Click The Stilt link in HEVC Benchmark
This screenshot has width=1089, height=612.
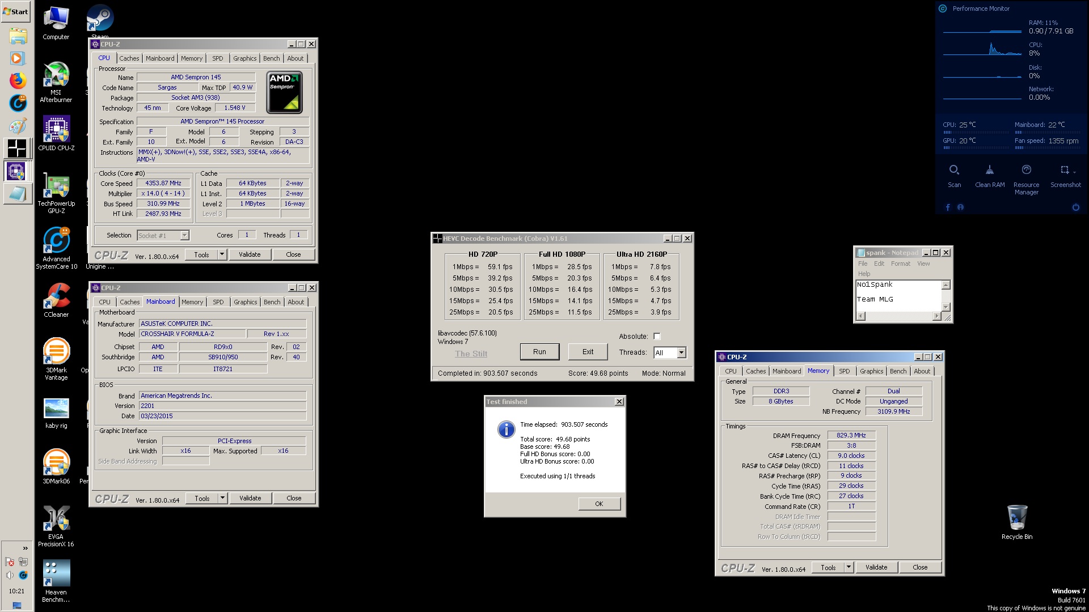click(471, 354)
